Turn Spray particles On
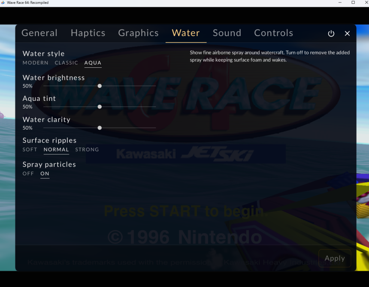Viewport: 369px width, 287px height. click(45, 174)
